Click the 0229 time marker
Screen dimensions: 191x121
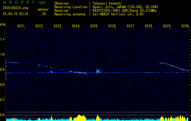click(x=166, y=26)
